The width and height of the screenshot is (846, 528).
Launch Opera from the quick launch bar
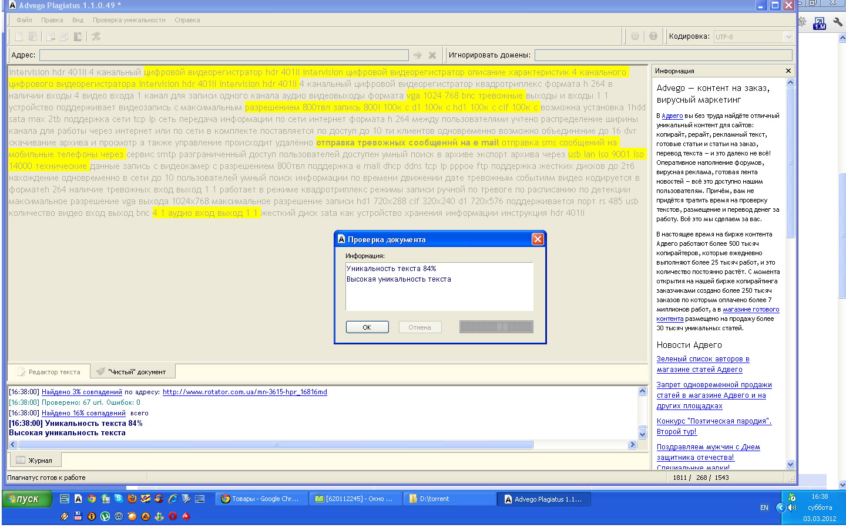(173, 516)
